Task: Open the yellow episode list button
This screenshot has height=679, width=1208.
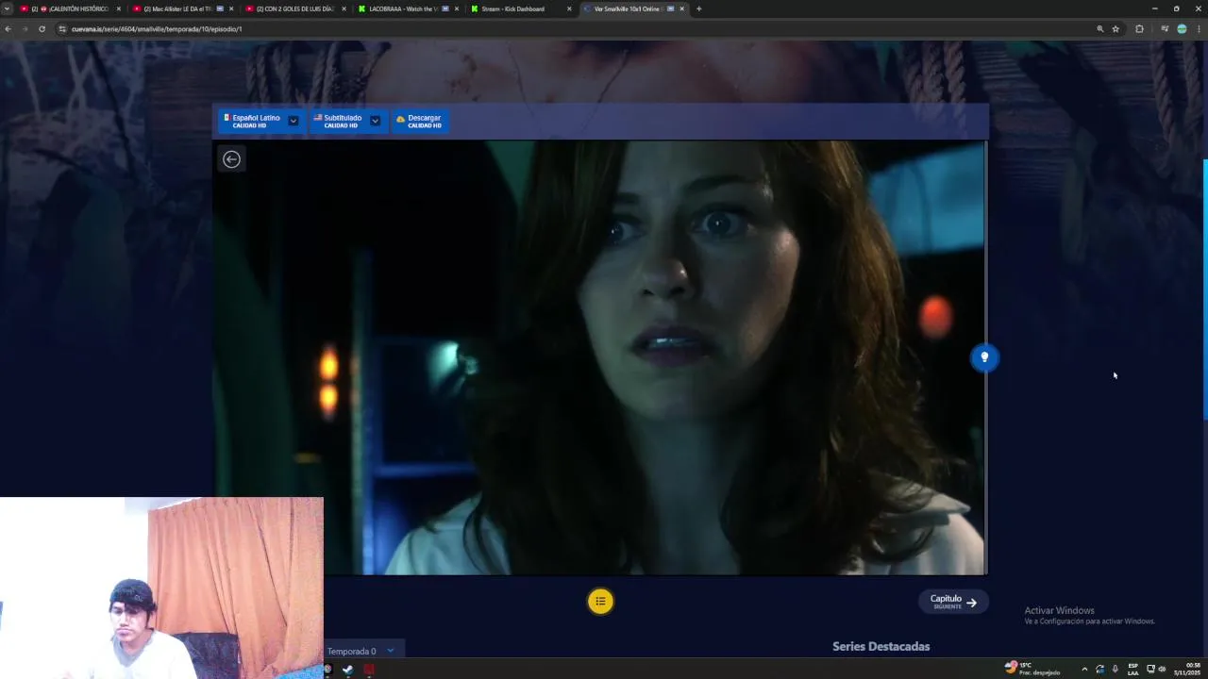Action: click(600, 602)
